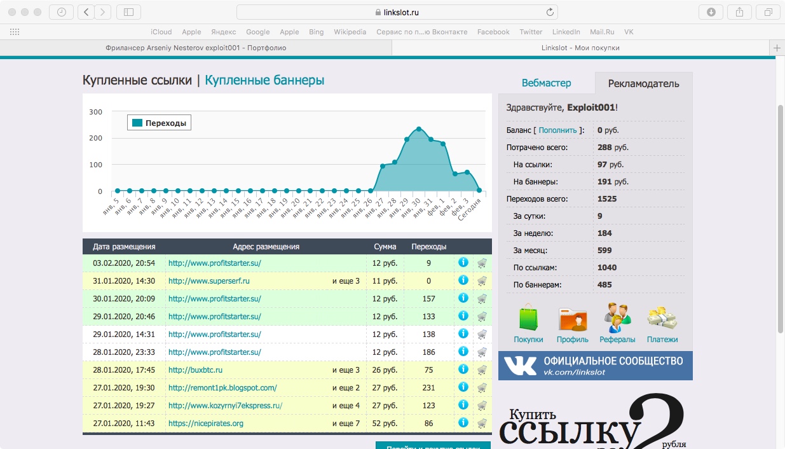Open info icon for nicepirates.org row

coord(463,422)
